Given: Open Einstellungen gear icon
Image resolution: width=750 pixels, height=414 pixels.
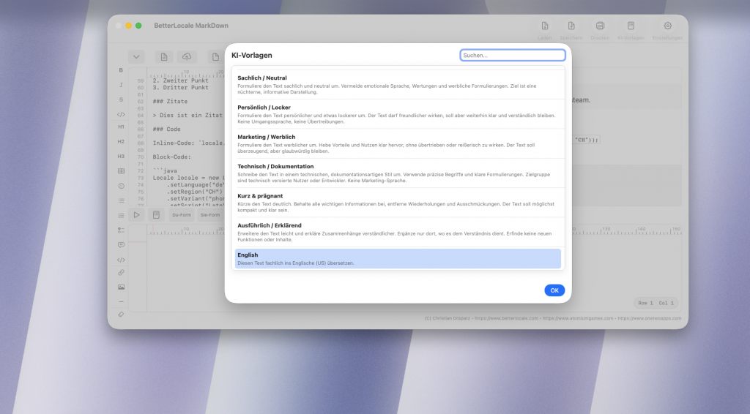Looking at the screenshot, I should (x=667, y=26).
